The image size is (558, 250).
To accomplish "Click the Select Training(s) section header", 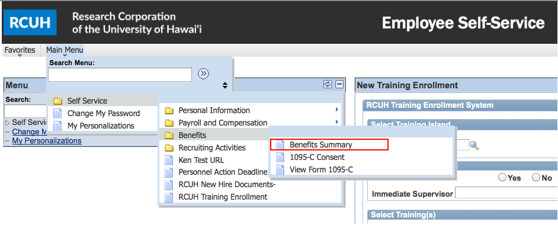I will 462,214.
